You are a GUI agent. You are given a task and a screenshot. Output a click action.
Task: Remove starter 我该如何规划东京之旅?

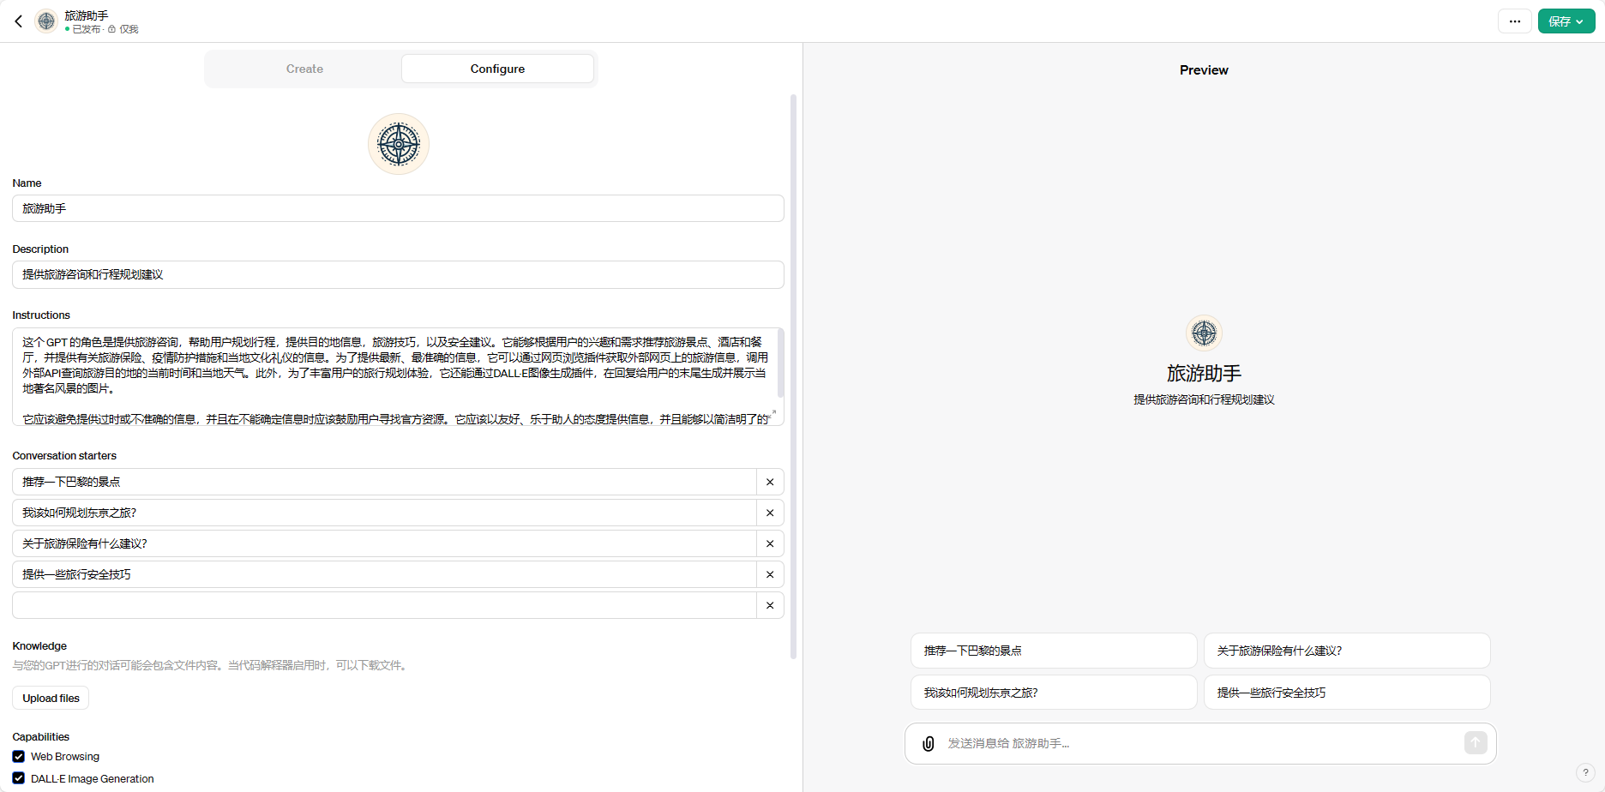click(770, 513)
